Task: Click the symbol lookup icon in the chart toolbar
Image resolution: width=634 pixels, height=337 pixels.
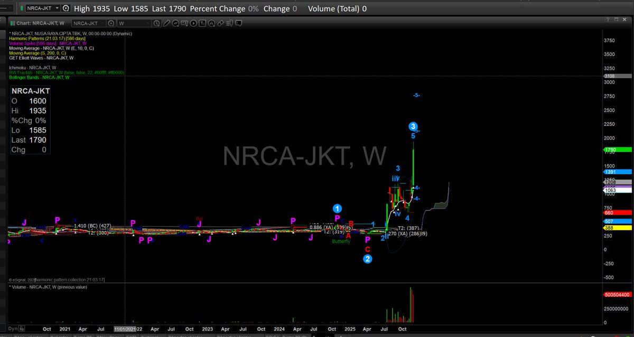Action: tap(111, 23)
